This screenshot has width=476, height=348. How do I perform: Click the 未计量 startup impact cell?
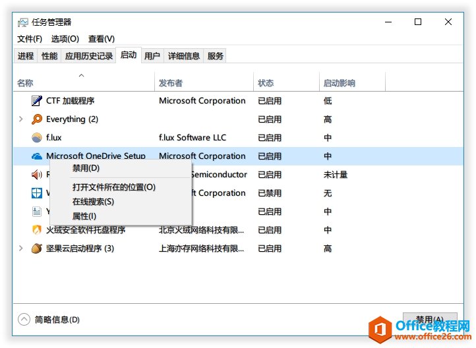[336, 175]
